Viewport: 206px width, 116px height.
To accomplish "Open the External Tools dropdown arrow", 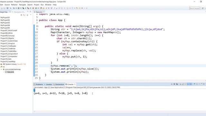I will coord(30,8).
